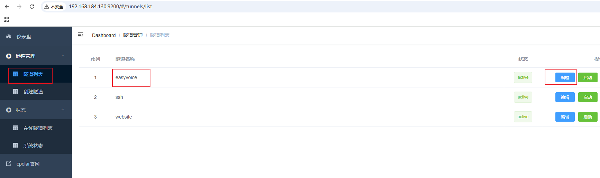Click the external link icon beside cpolar官网

tap(9, 163)
